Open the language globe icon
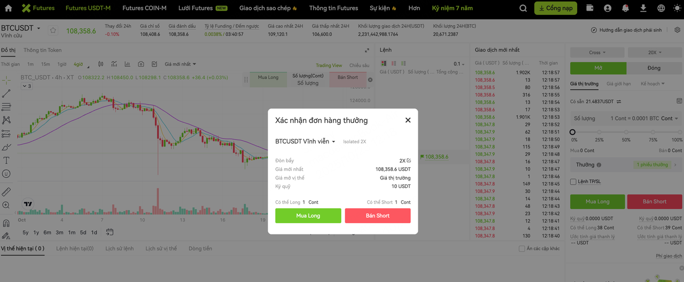684x282 pixels. coord(661,9)
